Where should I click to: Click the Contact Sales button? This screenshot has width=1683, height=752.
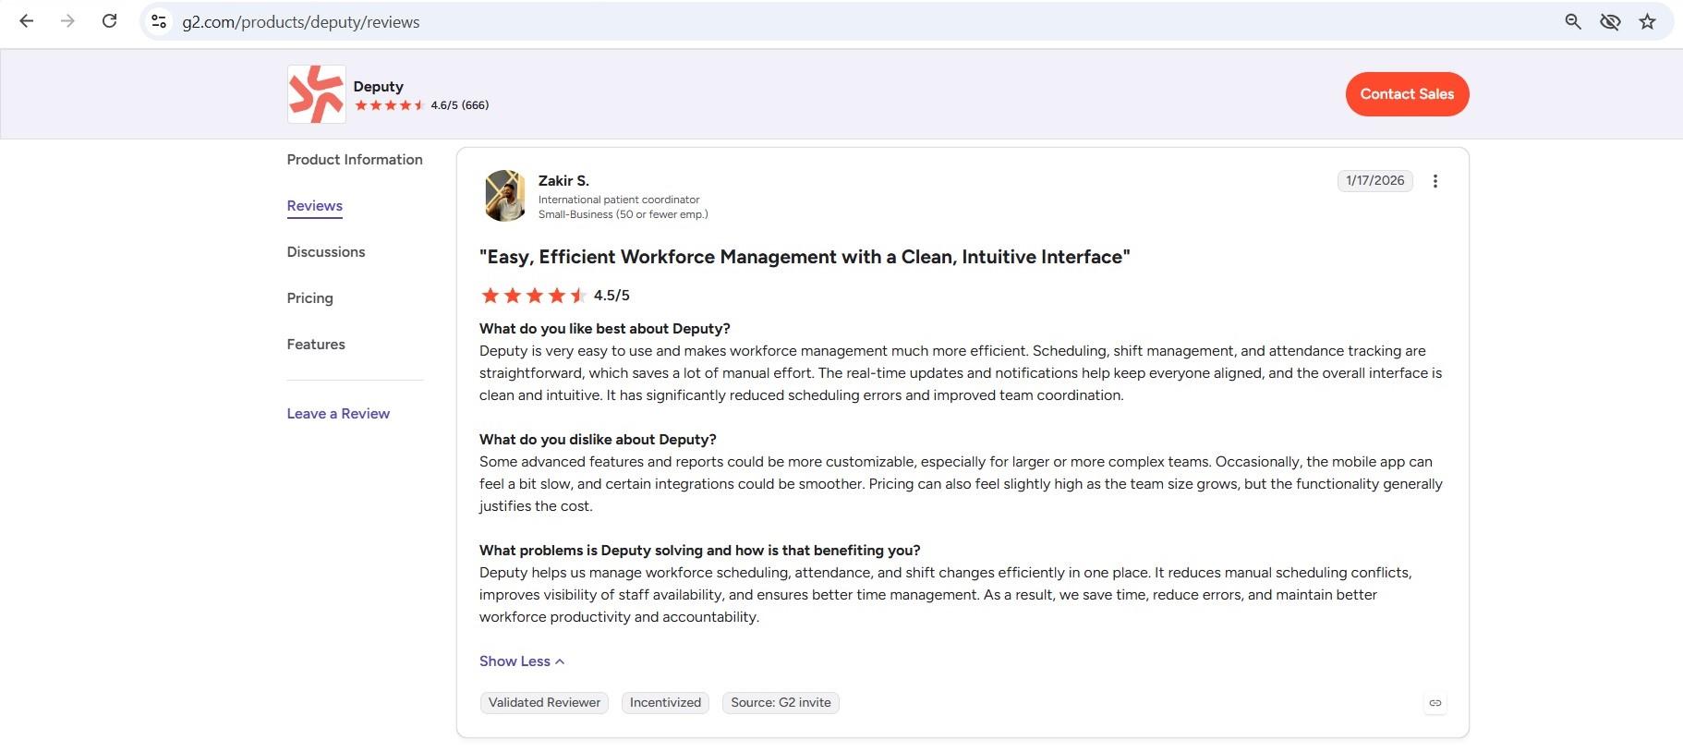(x=1407, y=94)
